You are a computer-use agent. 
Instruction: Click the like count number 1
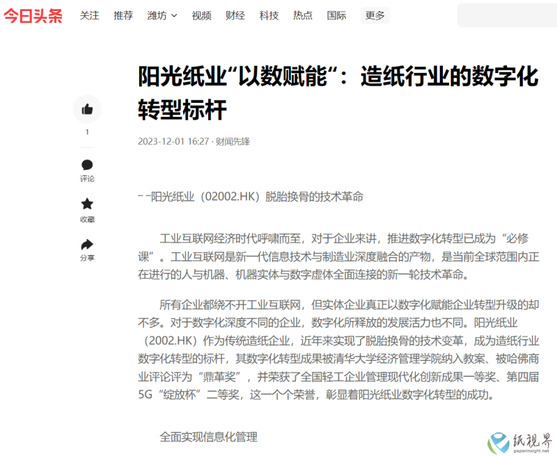[x=87, y=132]
